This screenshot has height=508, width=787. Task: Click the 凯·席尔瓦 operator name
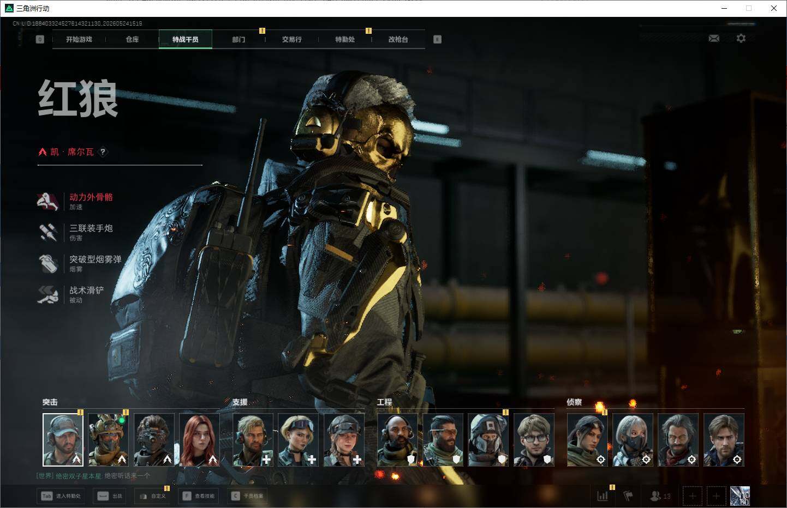tap(72, 152)
